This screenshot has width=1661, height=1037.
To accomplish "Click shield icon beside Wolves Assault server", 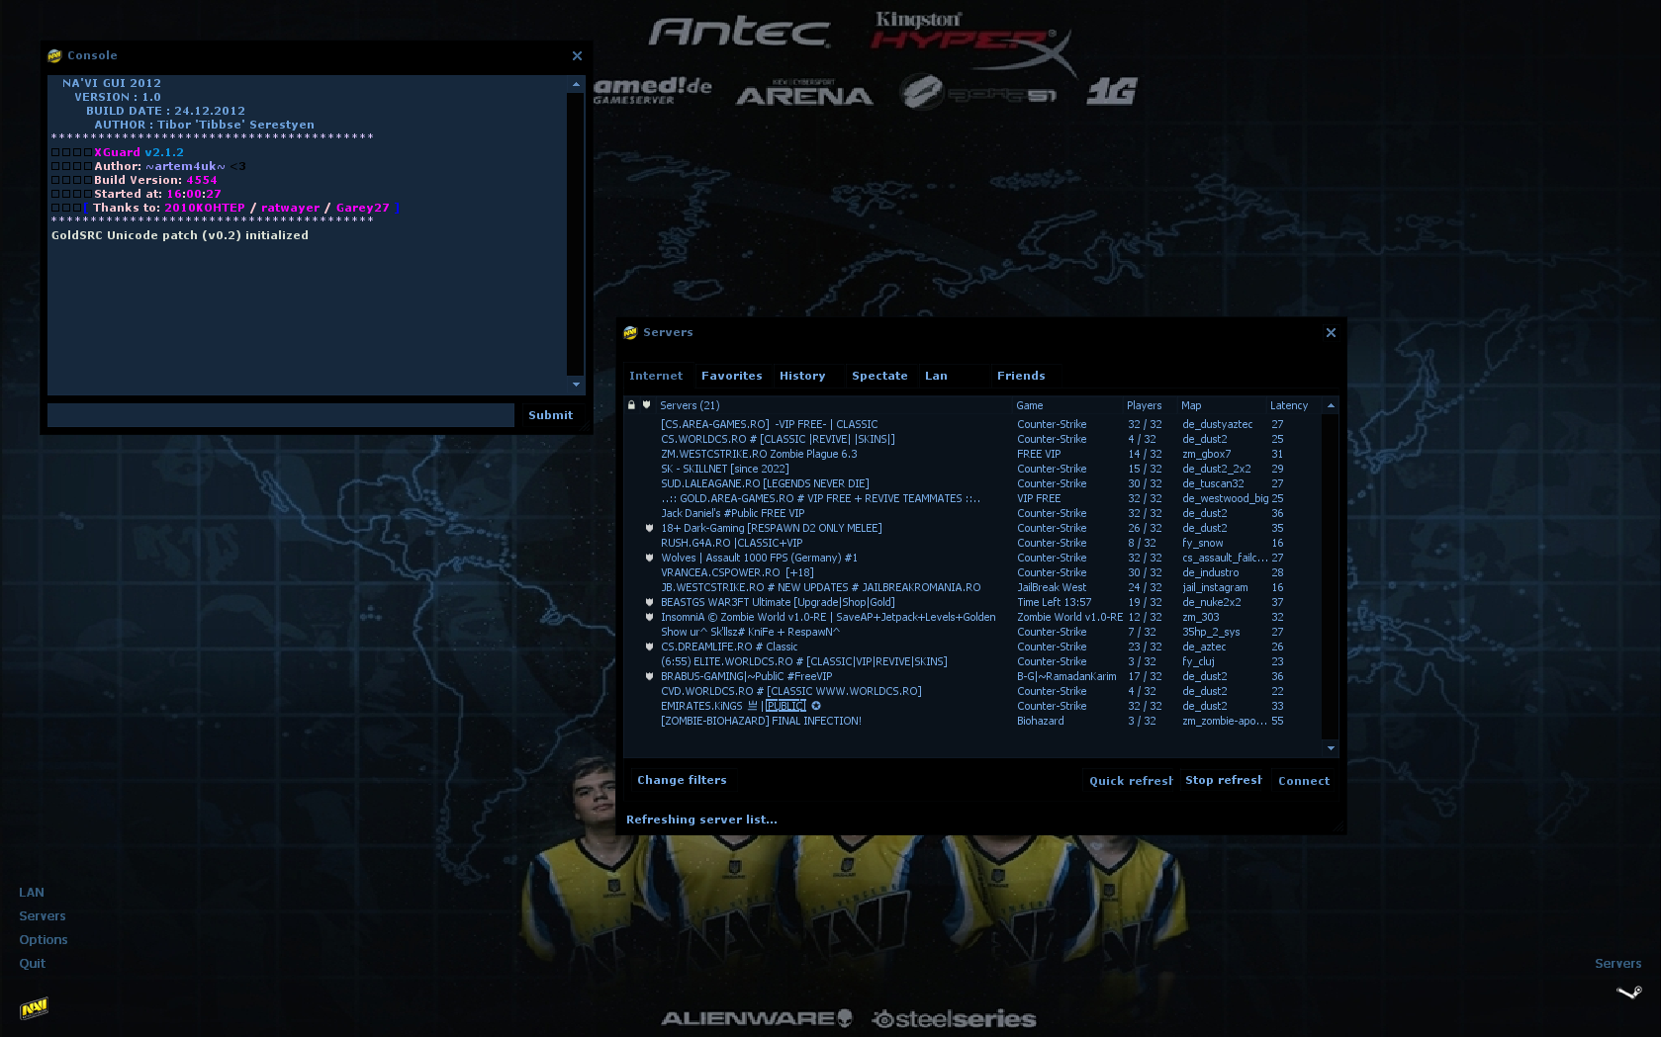I will pos(650,558).
